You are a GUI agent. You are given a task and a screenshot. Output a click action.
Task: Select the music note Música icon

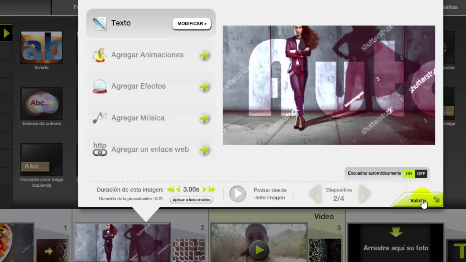100,118
